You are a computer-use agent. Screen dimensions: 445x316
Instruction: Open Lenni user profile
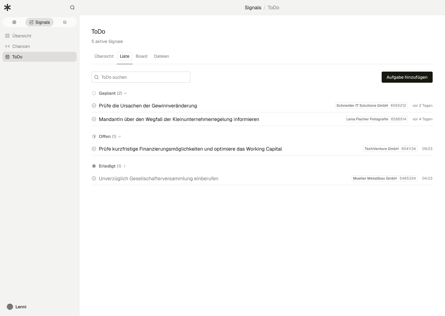pyautogui.click(x=17, y=307)
